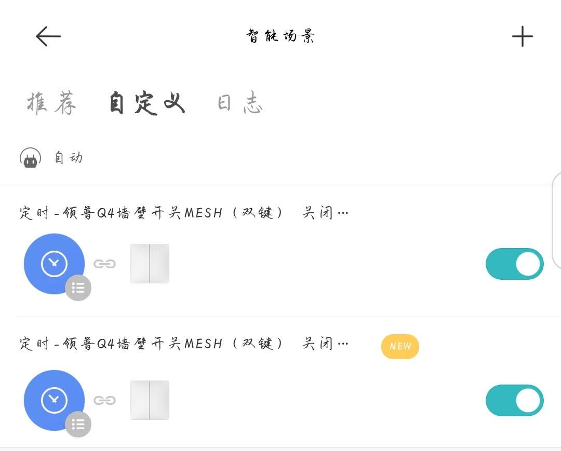The height and width of the screenshot is (451, 561).
Task: Select the wall switch thumbnail in the first scene
Action: point(150,264)
